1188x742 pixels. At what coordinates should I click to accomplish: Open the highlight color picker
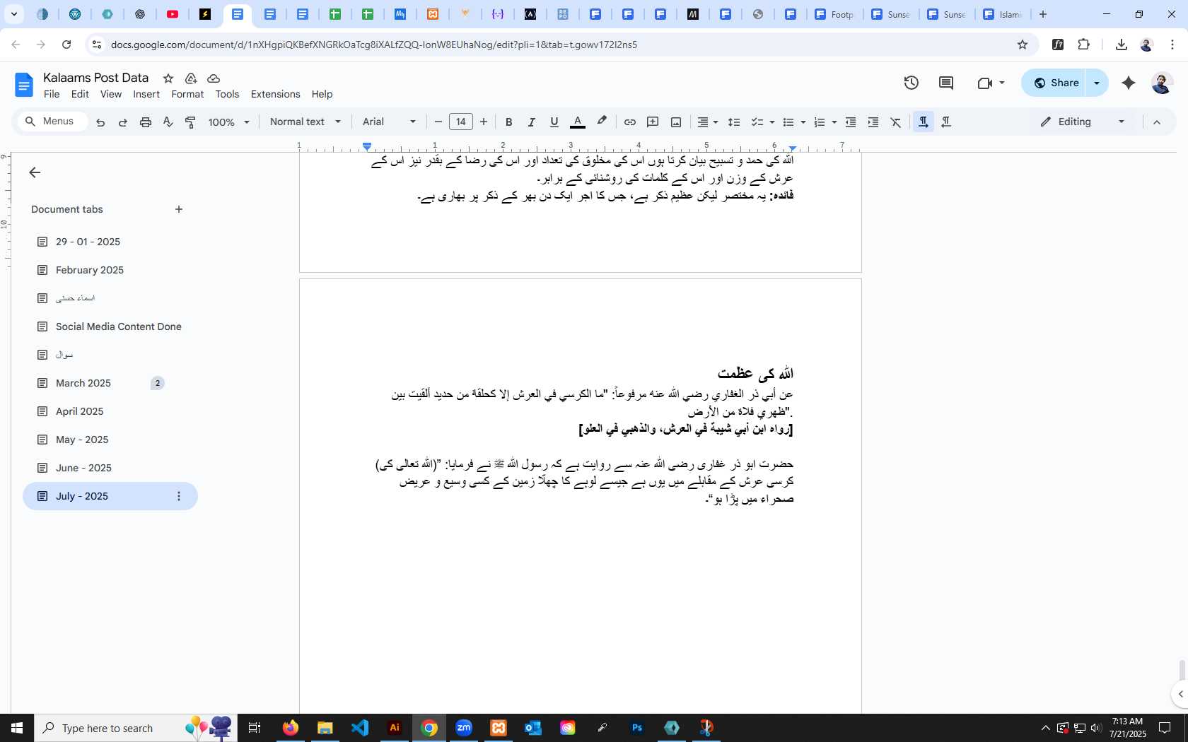[602, 122]
